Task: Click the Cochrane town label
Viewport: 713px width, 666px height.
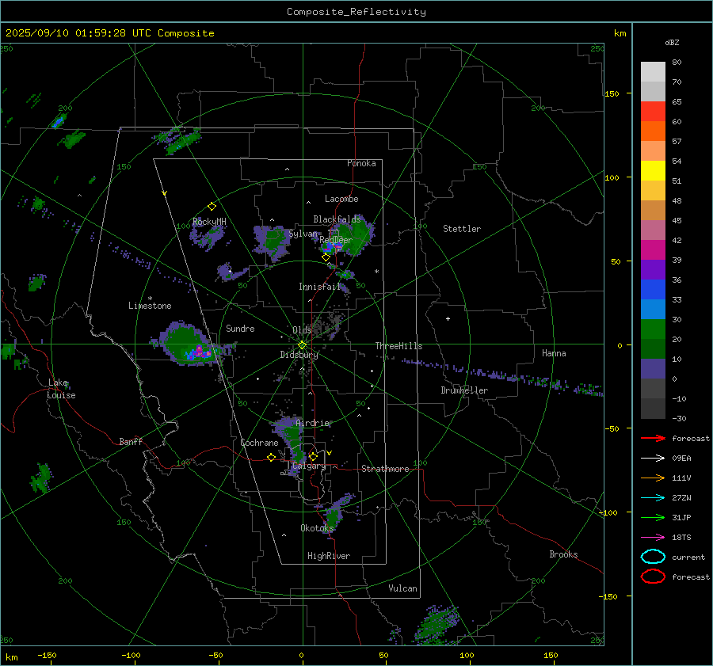Action: (259, 443)
